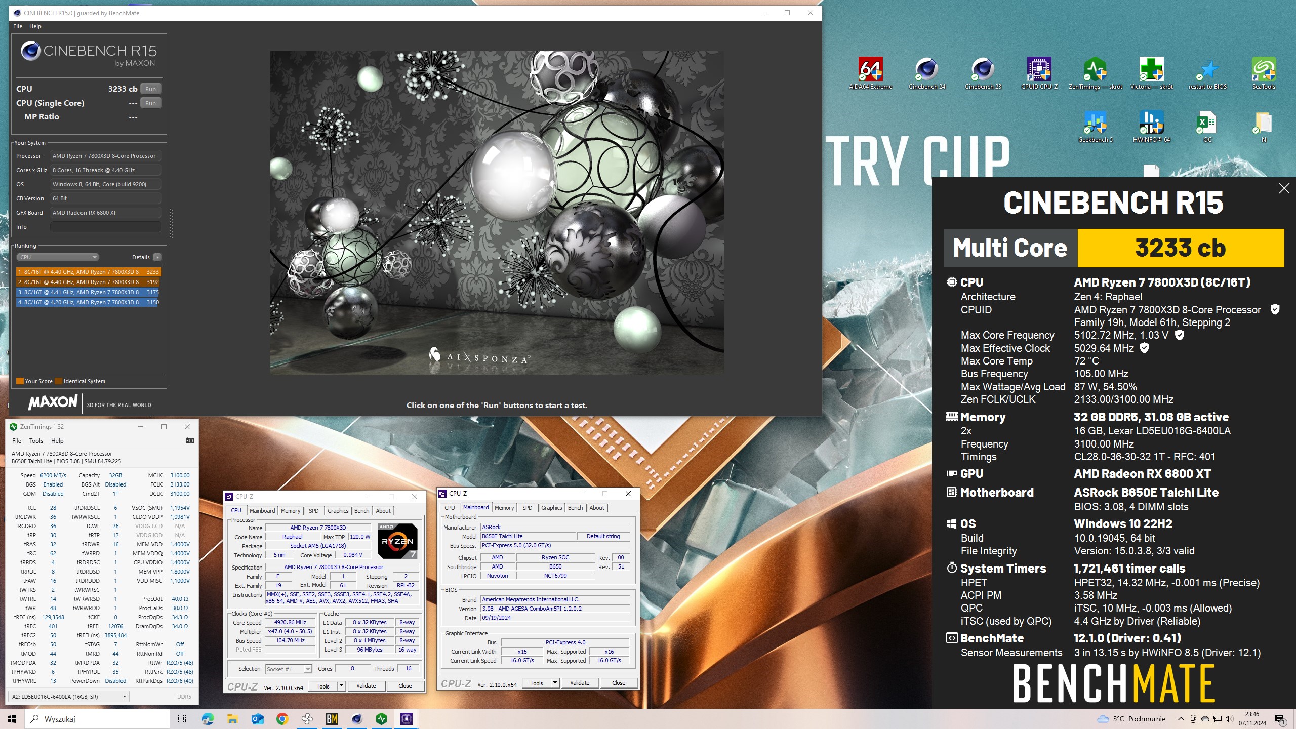Image resolution: width=1296 pixels, height=729 pixels.
Task: Click Validate in Mainboard CPU-Z window
Action: click(x=580, y=683)
